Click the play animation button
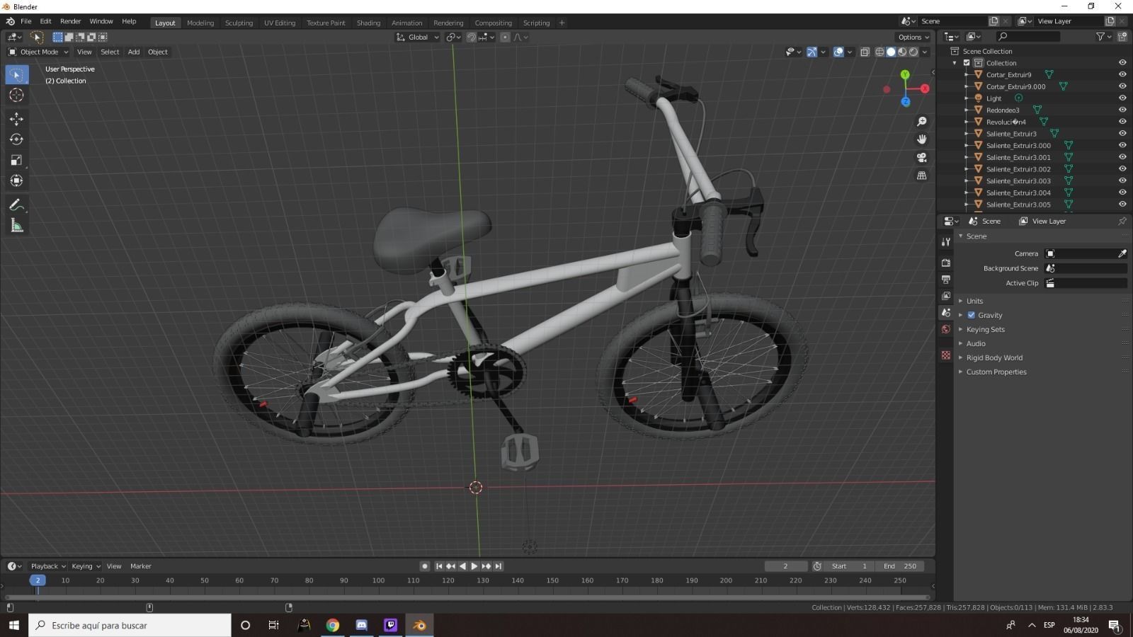1133x637 pixels. 474,566
